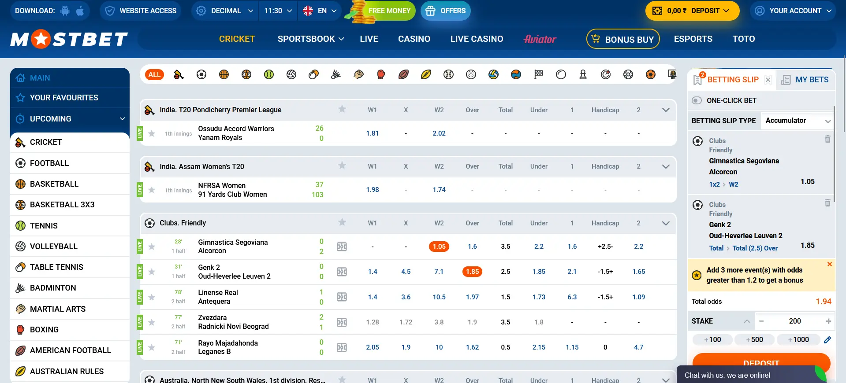Image resolution: width=846 pixels, height=383 pixels.
Task: Select the checkered racing flag icon
Action: pyautogui.click(x=538, y=74)
